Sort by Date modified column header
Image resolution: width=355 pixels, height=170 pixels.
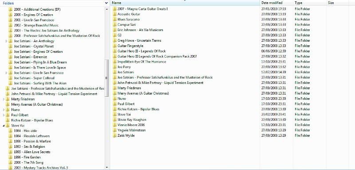[x=276, y=3]
